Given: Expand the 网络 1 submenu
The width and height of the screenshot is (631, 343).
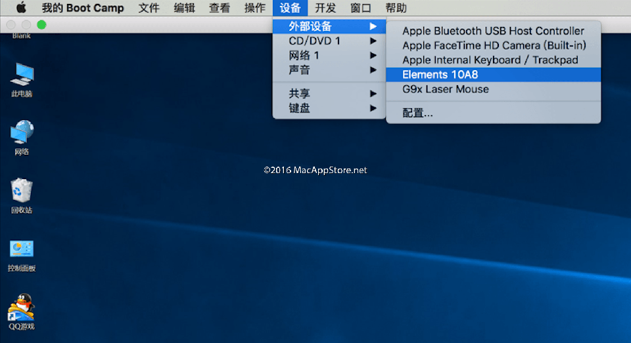Looking at the screenshot, I should 329,56.
